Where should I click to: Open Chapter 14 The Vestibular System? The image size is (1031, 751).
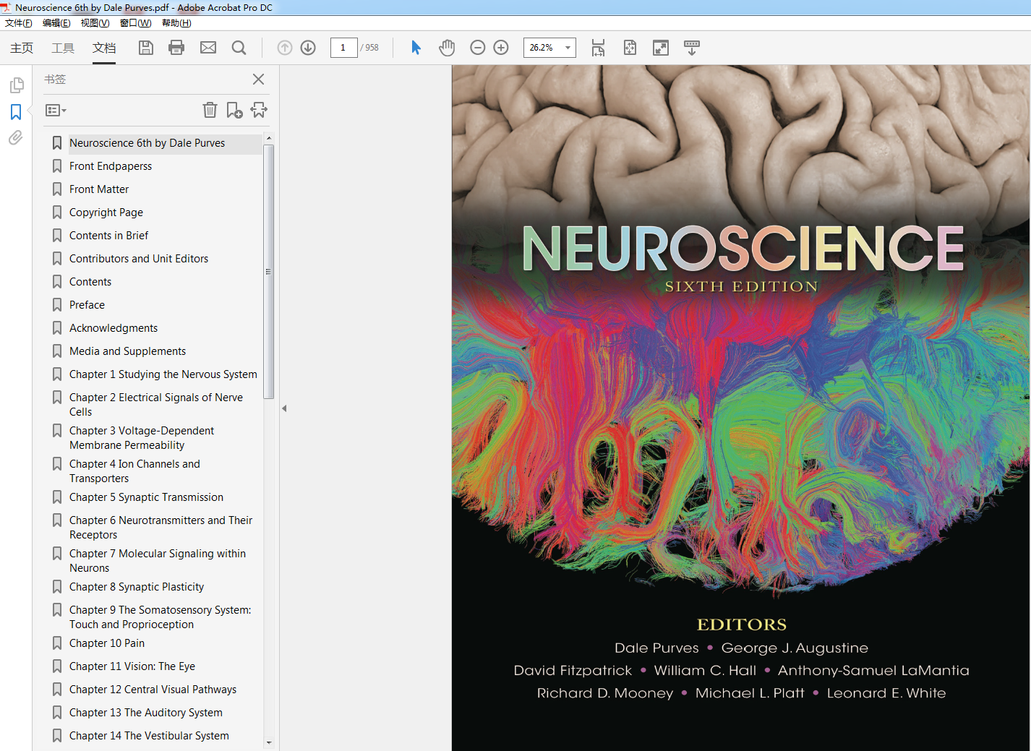[x=149, y=736]
